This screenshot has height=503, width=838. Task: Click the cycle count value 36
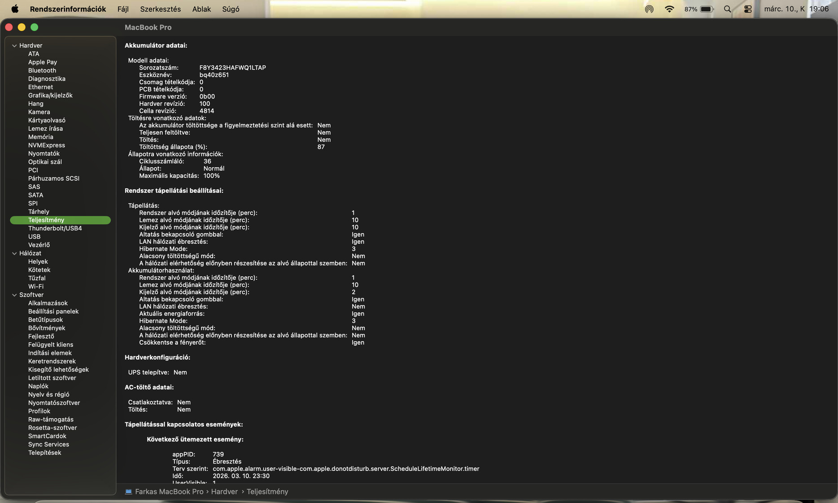[207, 161]
